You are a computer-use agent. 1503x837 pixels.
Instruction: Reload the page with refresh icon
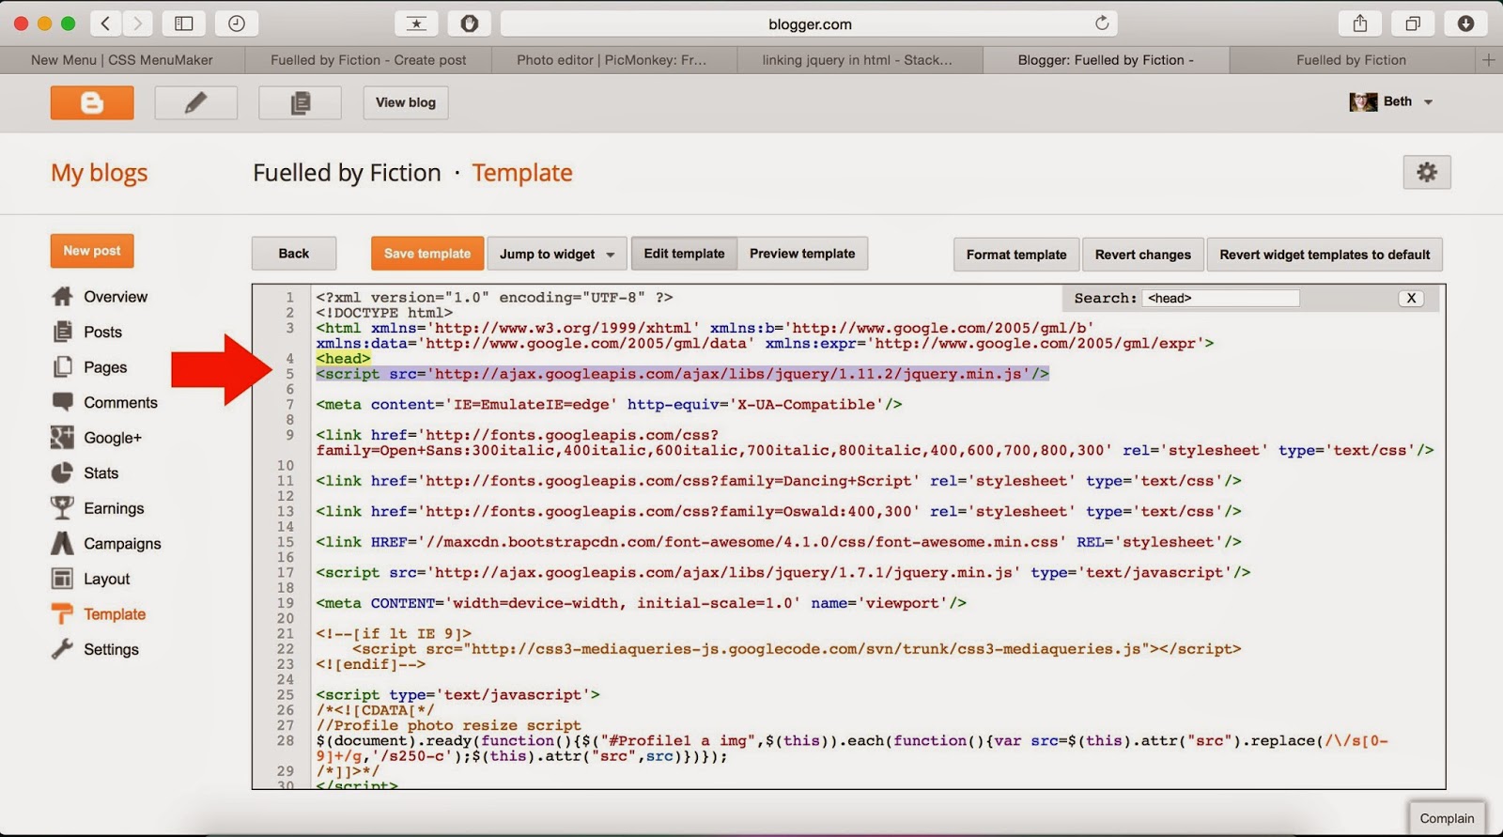[x=1102, y=23]
